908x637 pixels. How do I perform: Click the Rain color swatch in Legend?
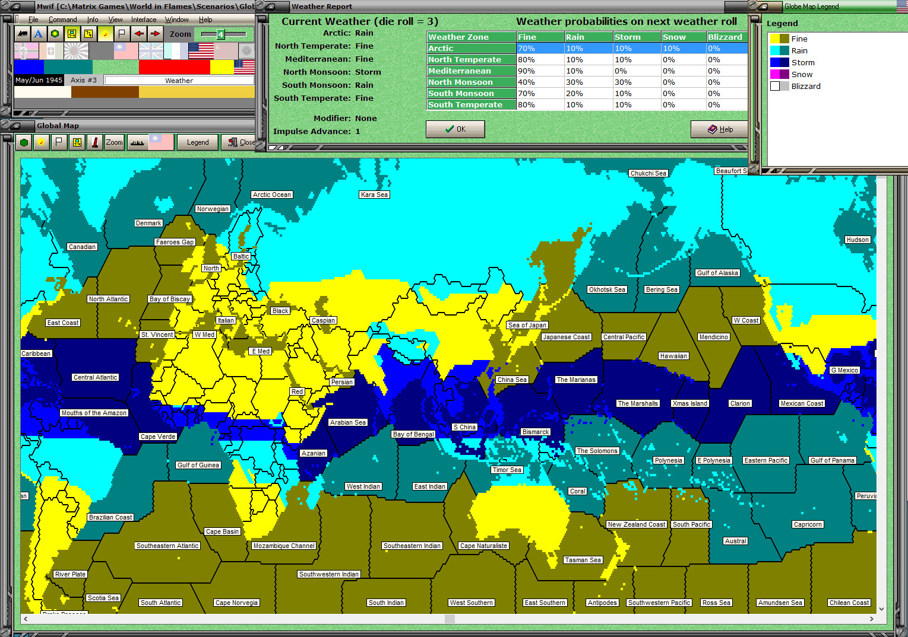coord(779,50)
